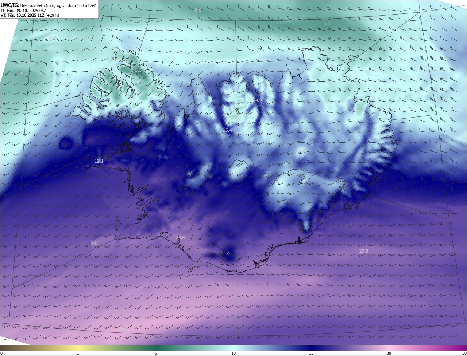Click the legend tick label 15
Viewport: 467px width, 356px height.
(311, 353)
